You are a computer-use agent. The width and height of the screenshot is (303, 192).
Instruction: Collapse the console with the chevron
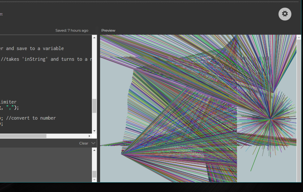93,143
